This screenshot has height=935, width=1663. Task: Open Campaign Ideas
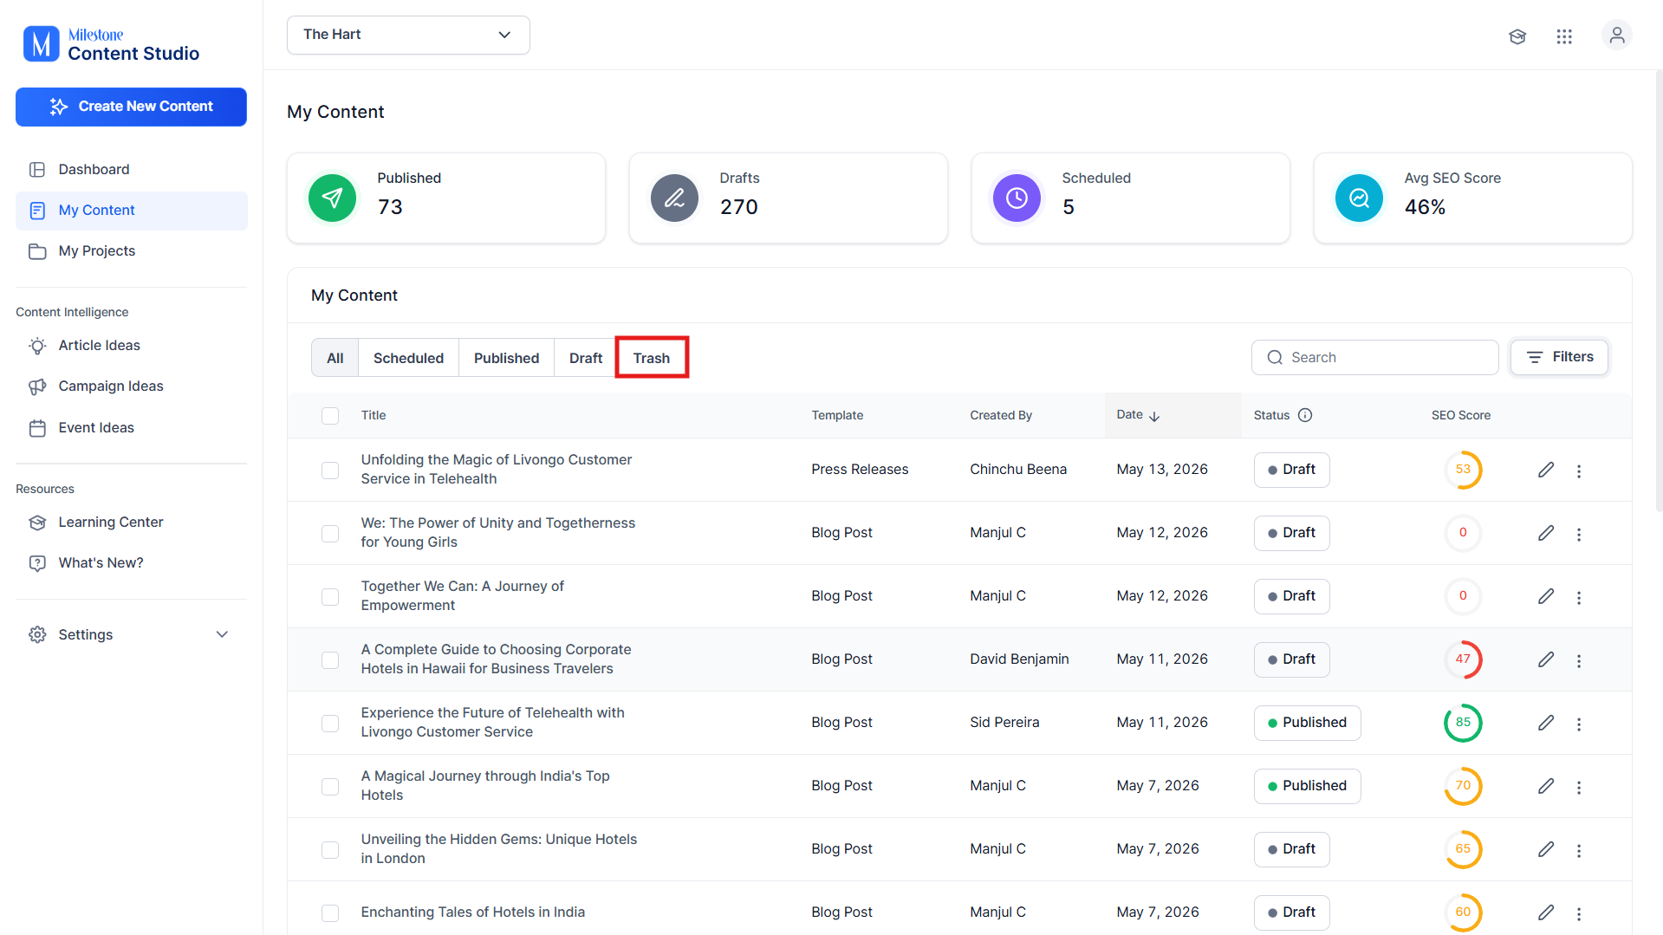(x=131, y=386)
